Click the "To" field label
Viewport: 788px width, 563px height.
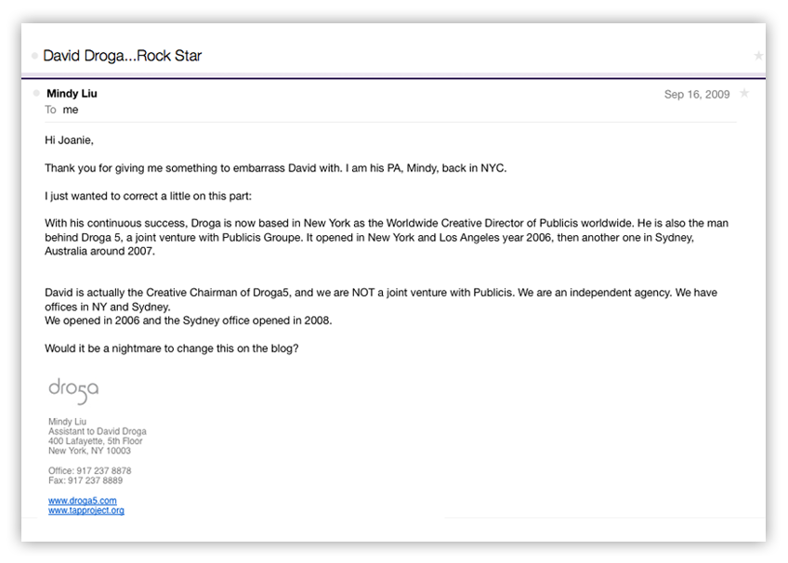50,110
